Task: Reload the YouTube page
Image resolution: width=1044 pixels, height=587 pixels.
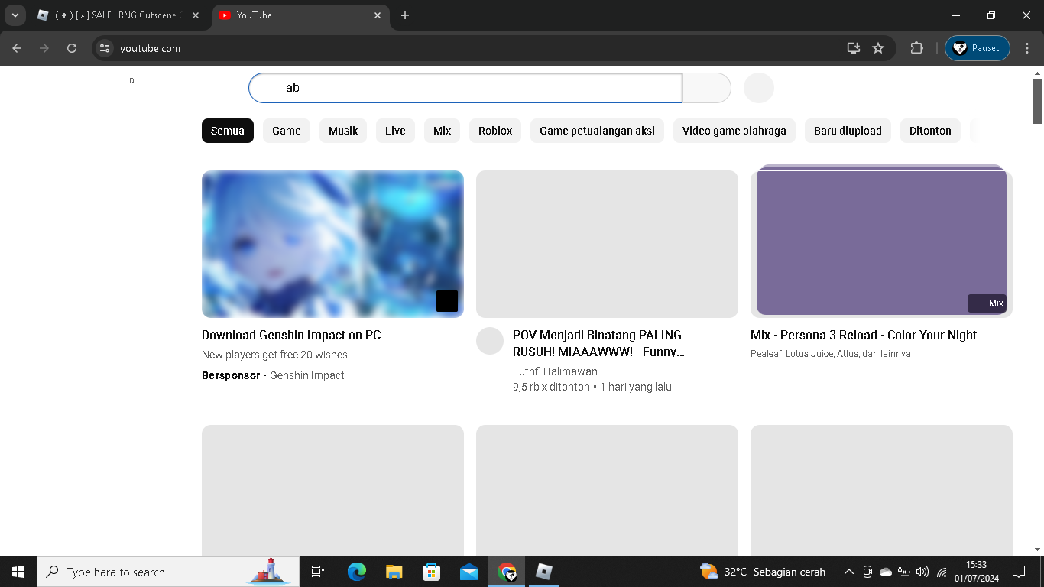Action: 72,48
